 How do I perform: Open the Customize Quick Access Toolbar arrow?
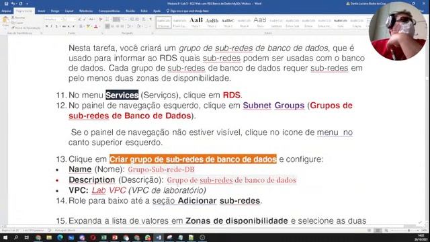pyautogui.click(x=27, y=3)
